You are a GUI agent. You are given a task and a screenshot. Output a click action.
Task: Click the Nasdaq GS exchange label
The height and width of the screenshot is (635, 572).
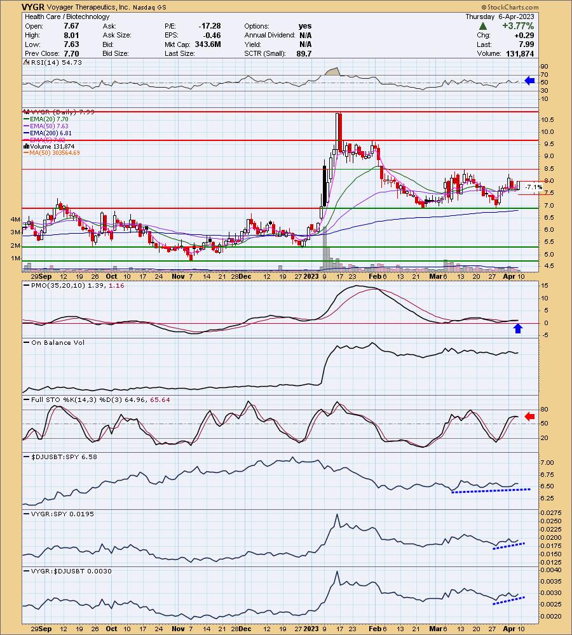pyautogui.click(x=149, y=7)
